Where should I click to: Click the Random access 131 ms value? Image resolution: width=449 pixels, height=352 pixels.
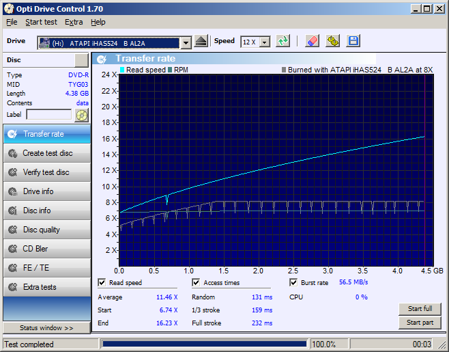tap(262, 297)
